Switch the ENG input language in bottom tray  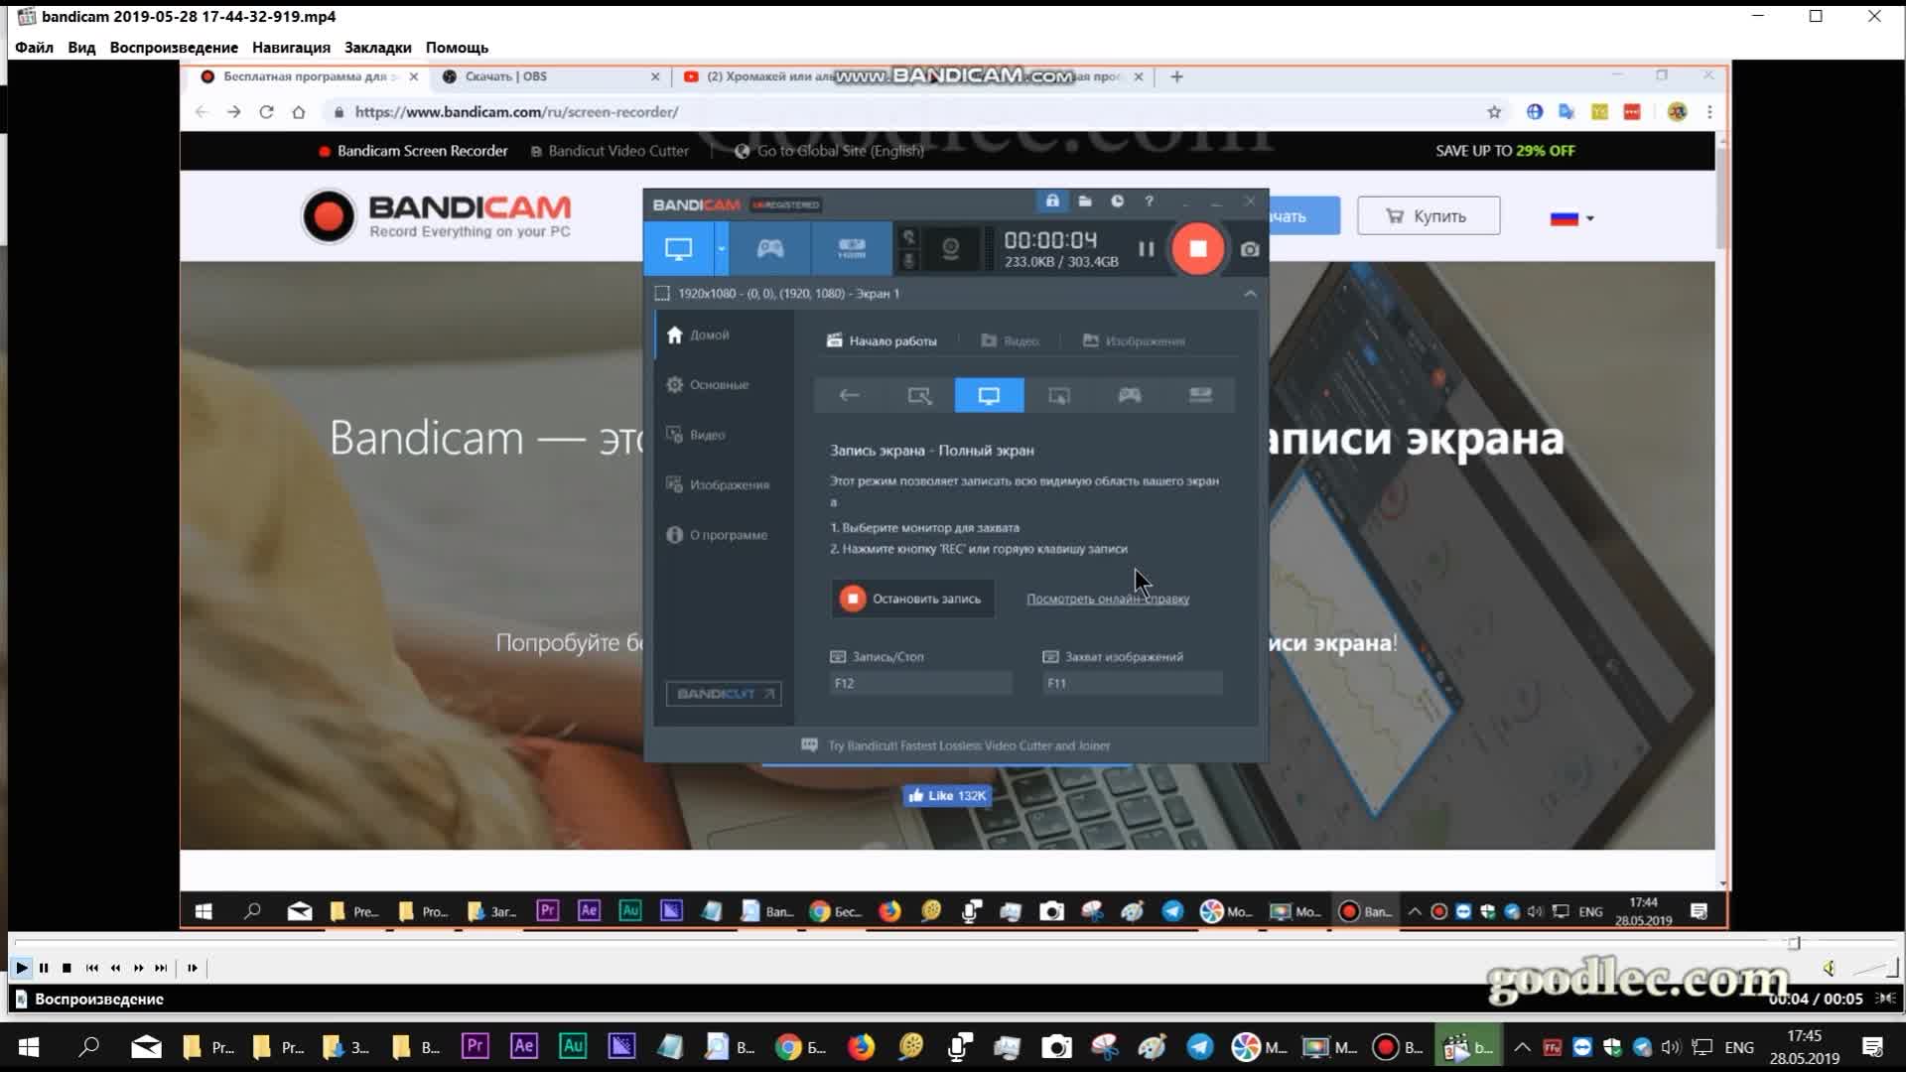point(1739,1046)
